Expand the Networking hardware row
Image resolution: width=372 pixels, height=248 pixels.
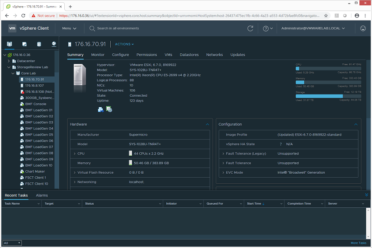(x=74, y=182)
